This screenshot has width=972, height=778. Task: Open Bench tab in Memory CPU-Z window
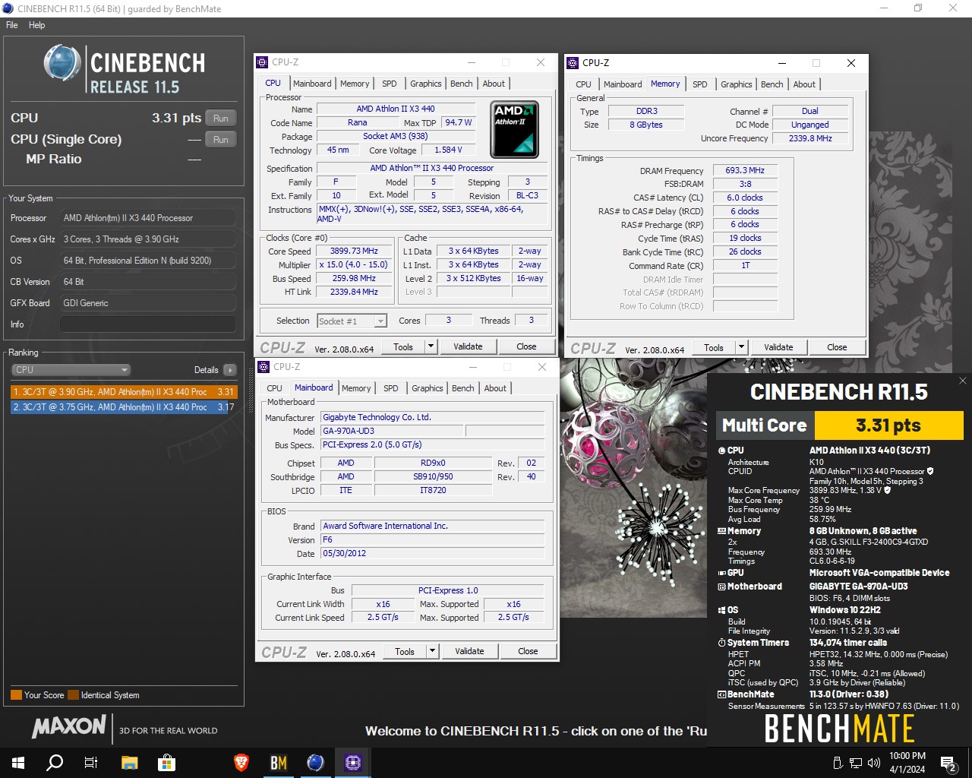(772, 84)
